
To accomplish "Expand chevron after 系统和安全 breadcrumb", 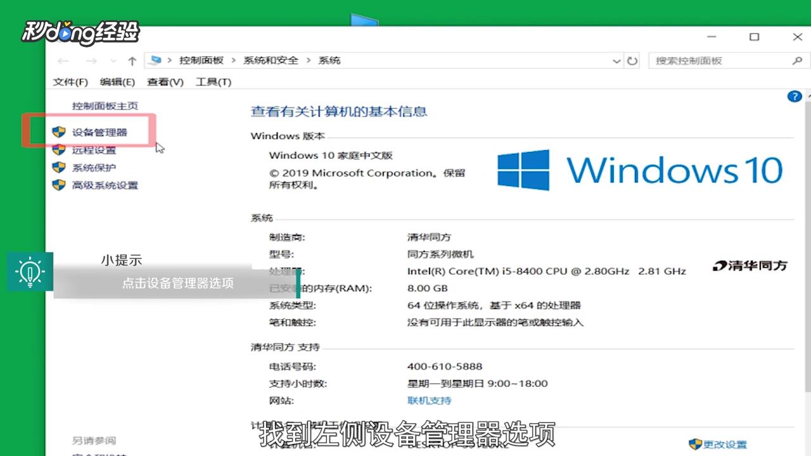I will 309,60.
